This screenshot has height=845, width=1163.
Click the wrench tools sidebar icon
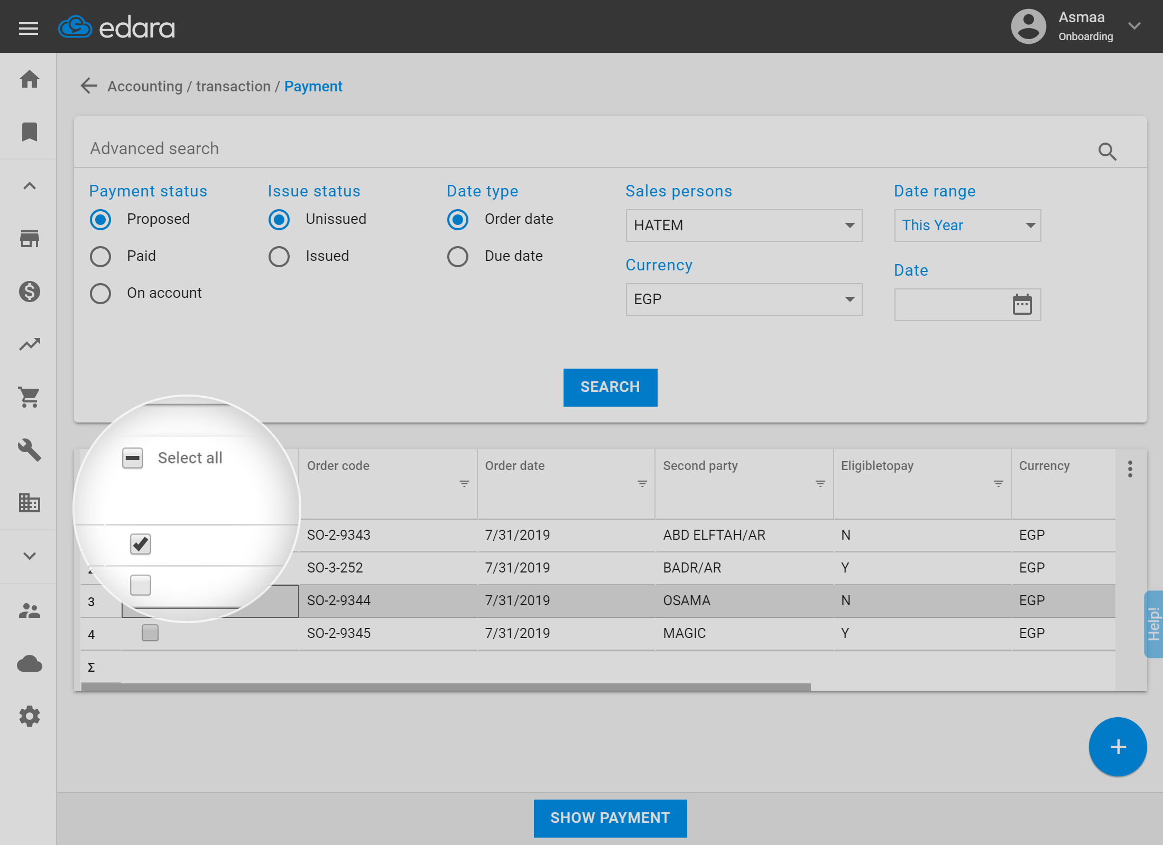(30, 450)
